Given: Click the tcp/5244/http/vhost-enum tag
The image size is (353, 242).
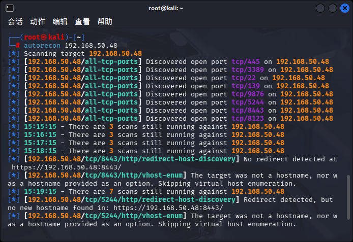Looking at the screenshot, I should 134,216.
